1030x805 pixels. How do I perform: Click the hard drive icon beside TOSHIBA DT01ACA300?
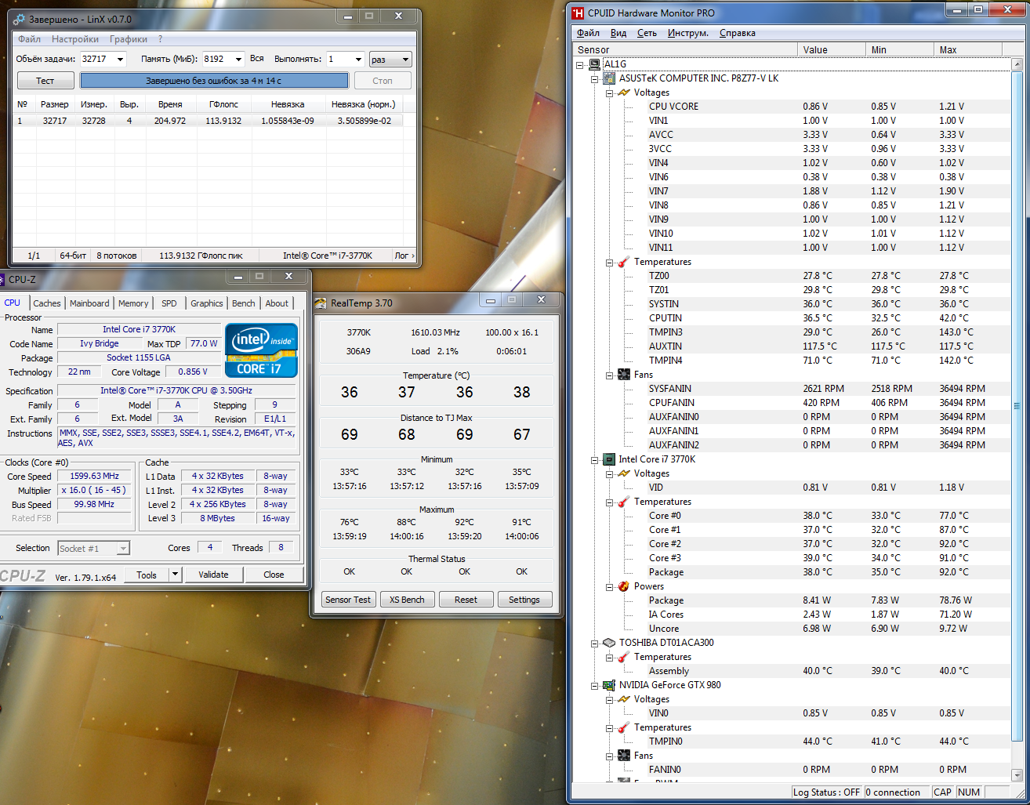click(609, 643)
